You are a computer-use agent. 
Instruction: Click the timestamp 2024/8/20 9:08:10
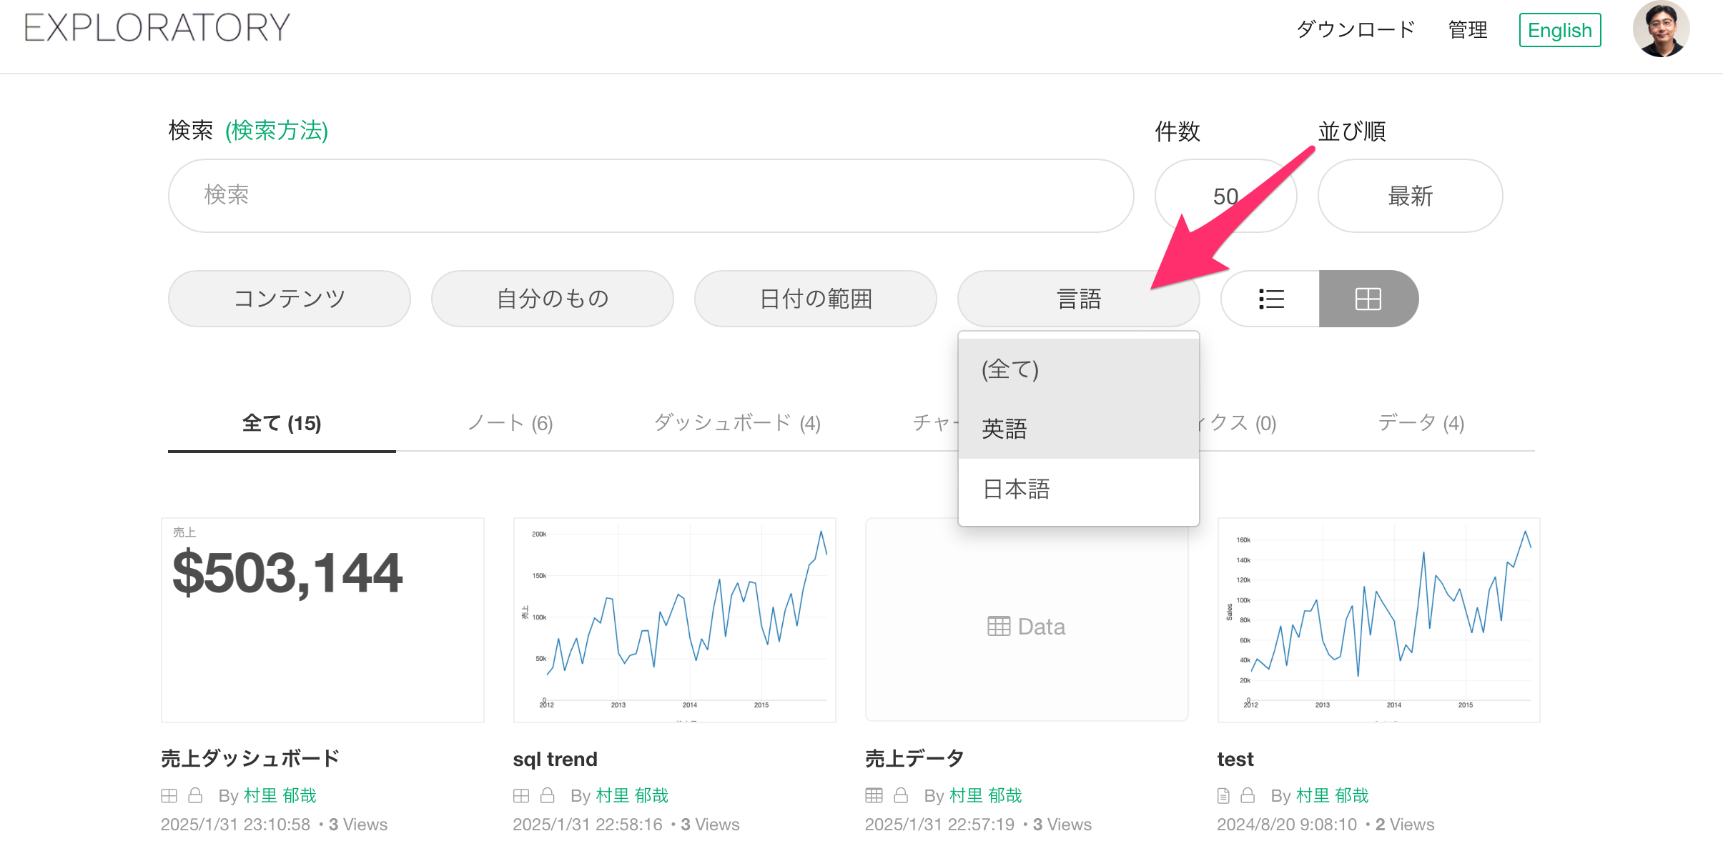(1287, 825)
